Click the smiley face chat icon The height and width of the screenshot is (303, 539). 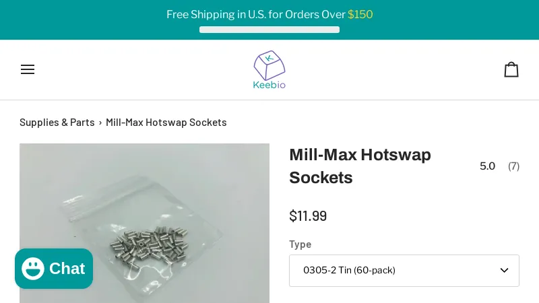pyautogui.click(x=33, y=268)
